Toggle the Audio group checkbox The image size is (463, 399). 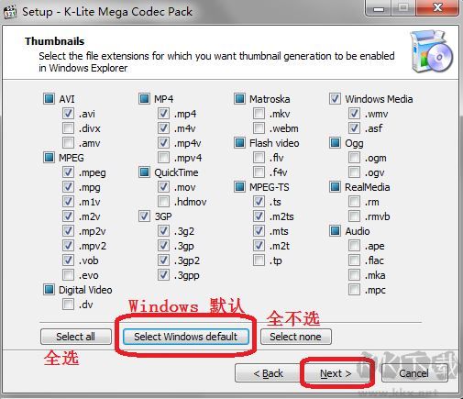coord(335,231)
